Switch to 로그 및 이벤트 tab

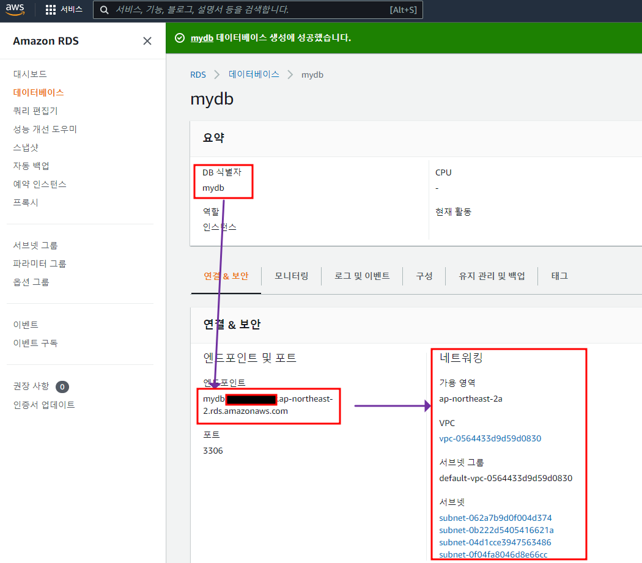pos(362,276)
